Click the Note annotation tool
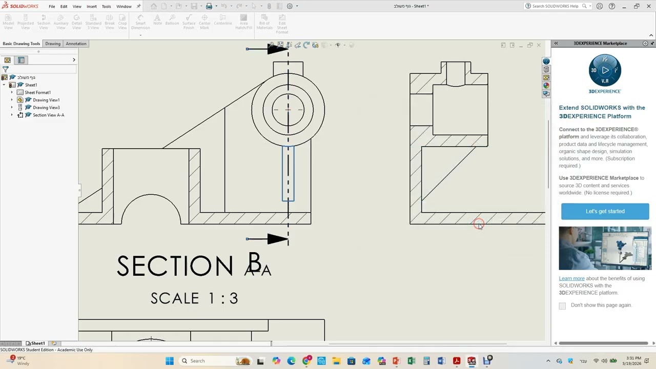Screen dimensions: 656x369 click(157, 20)
